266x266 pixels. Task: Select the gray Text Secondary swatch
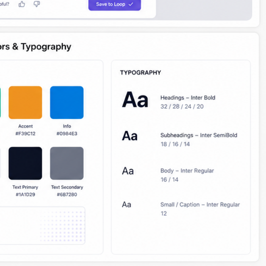point(67,163)
